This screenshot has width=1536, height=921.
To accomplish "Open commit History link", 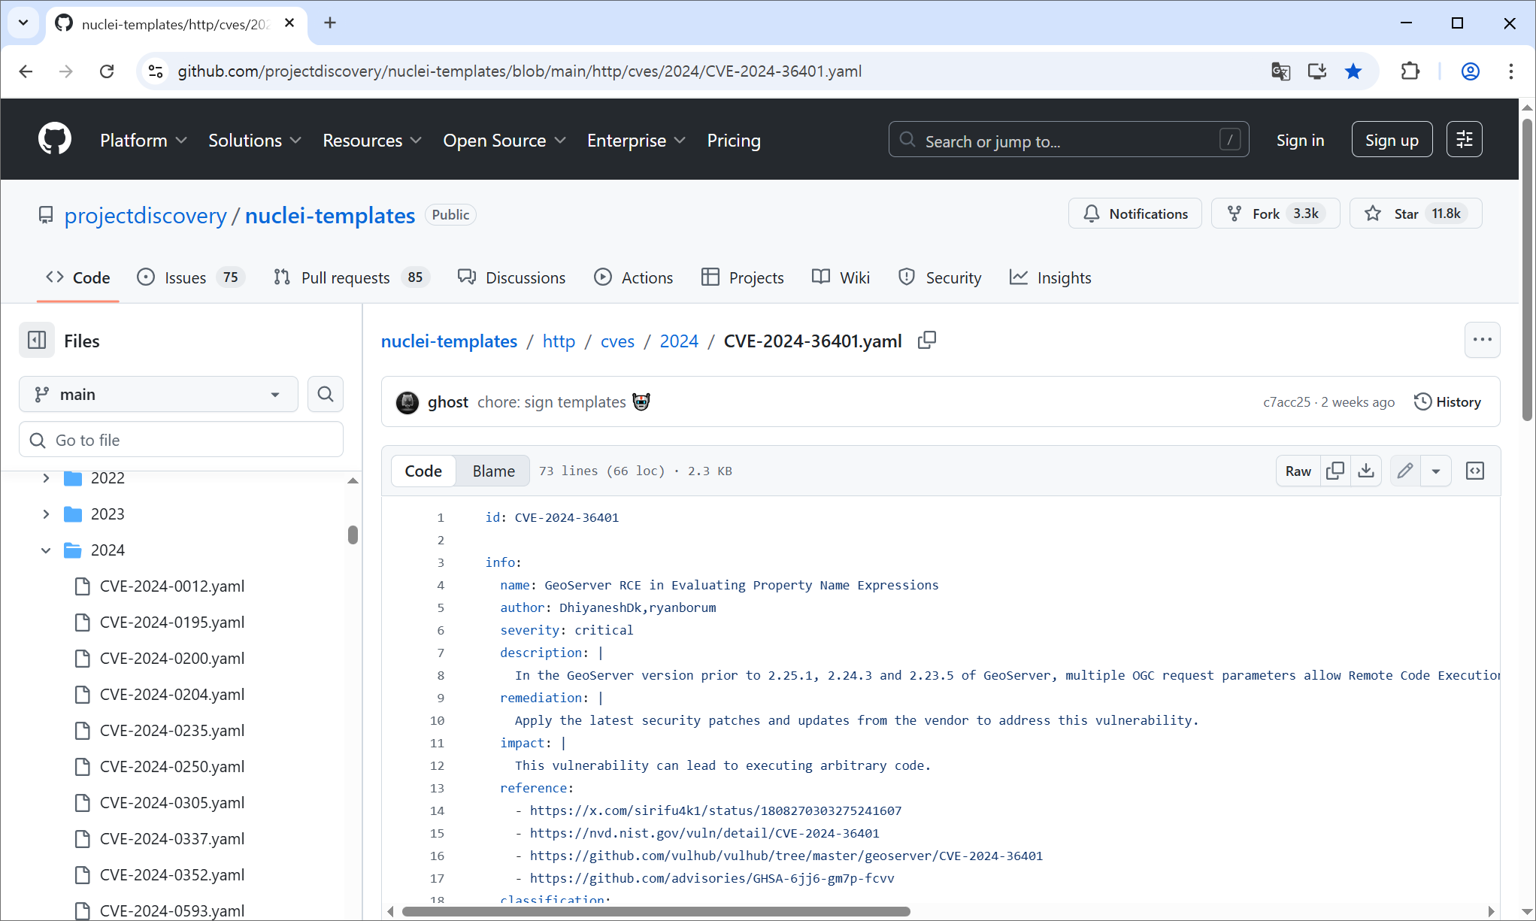I will coord(1447,401).
